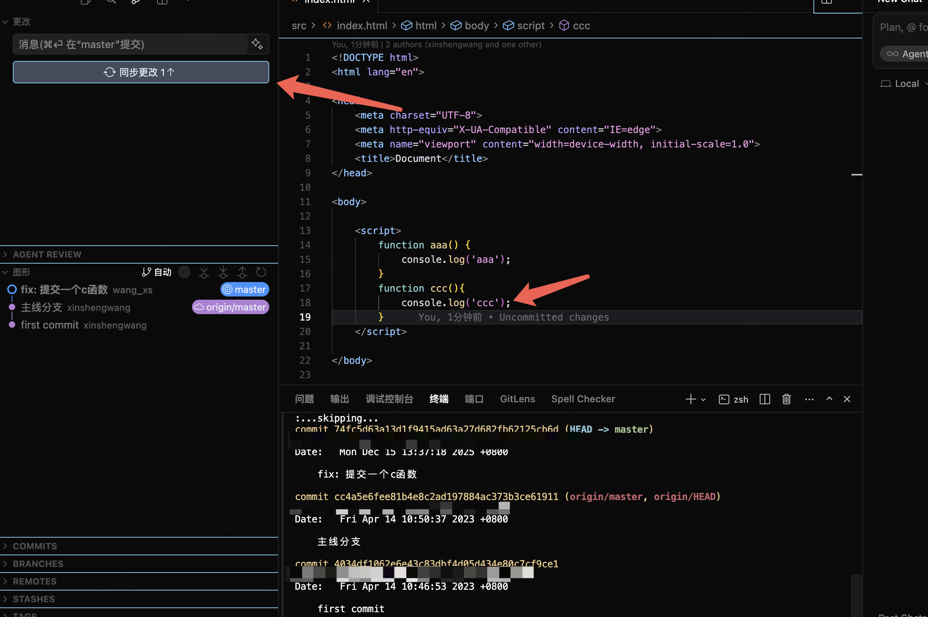Click the 同步更改 sync changes button
The height and width of the screenshot is (617, 928).
pyautogui.click(x=141, y=72)
